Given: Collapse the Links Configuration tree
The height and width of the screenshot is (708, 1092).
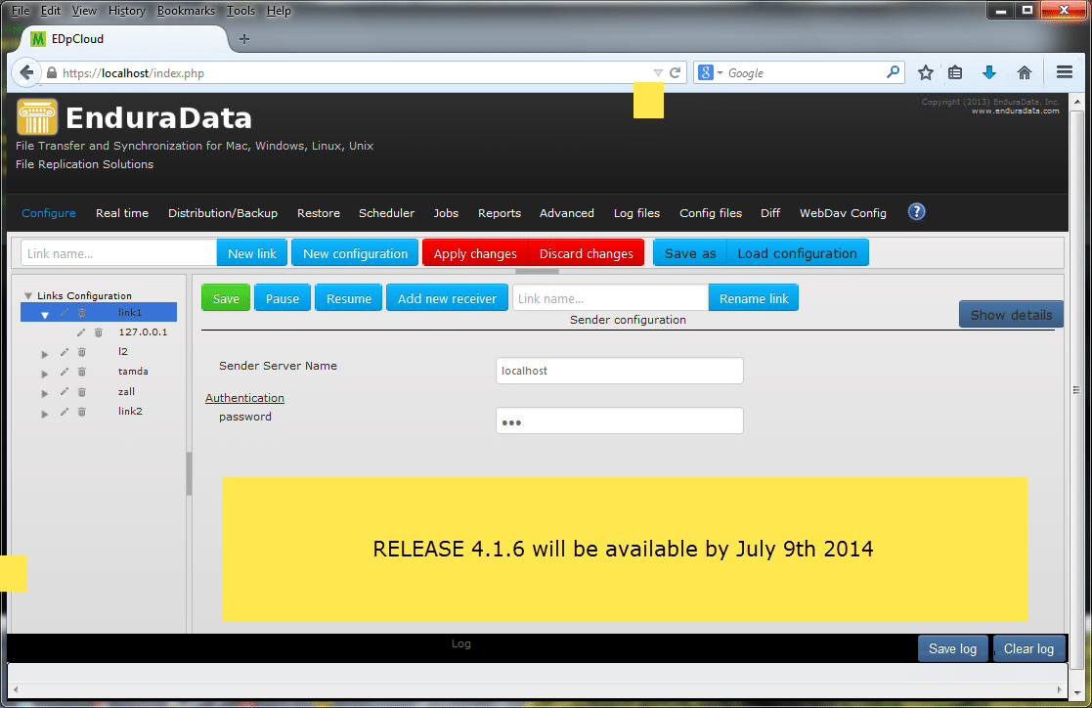Looking at the screenshot, I should [29, 294].
